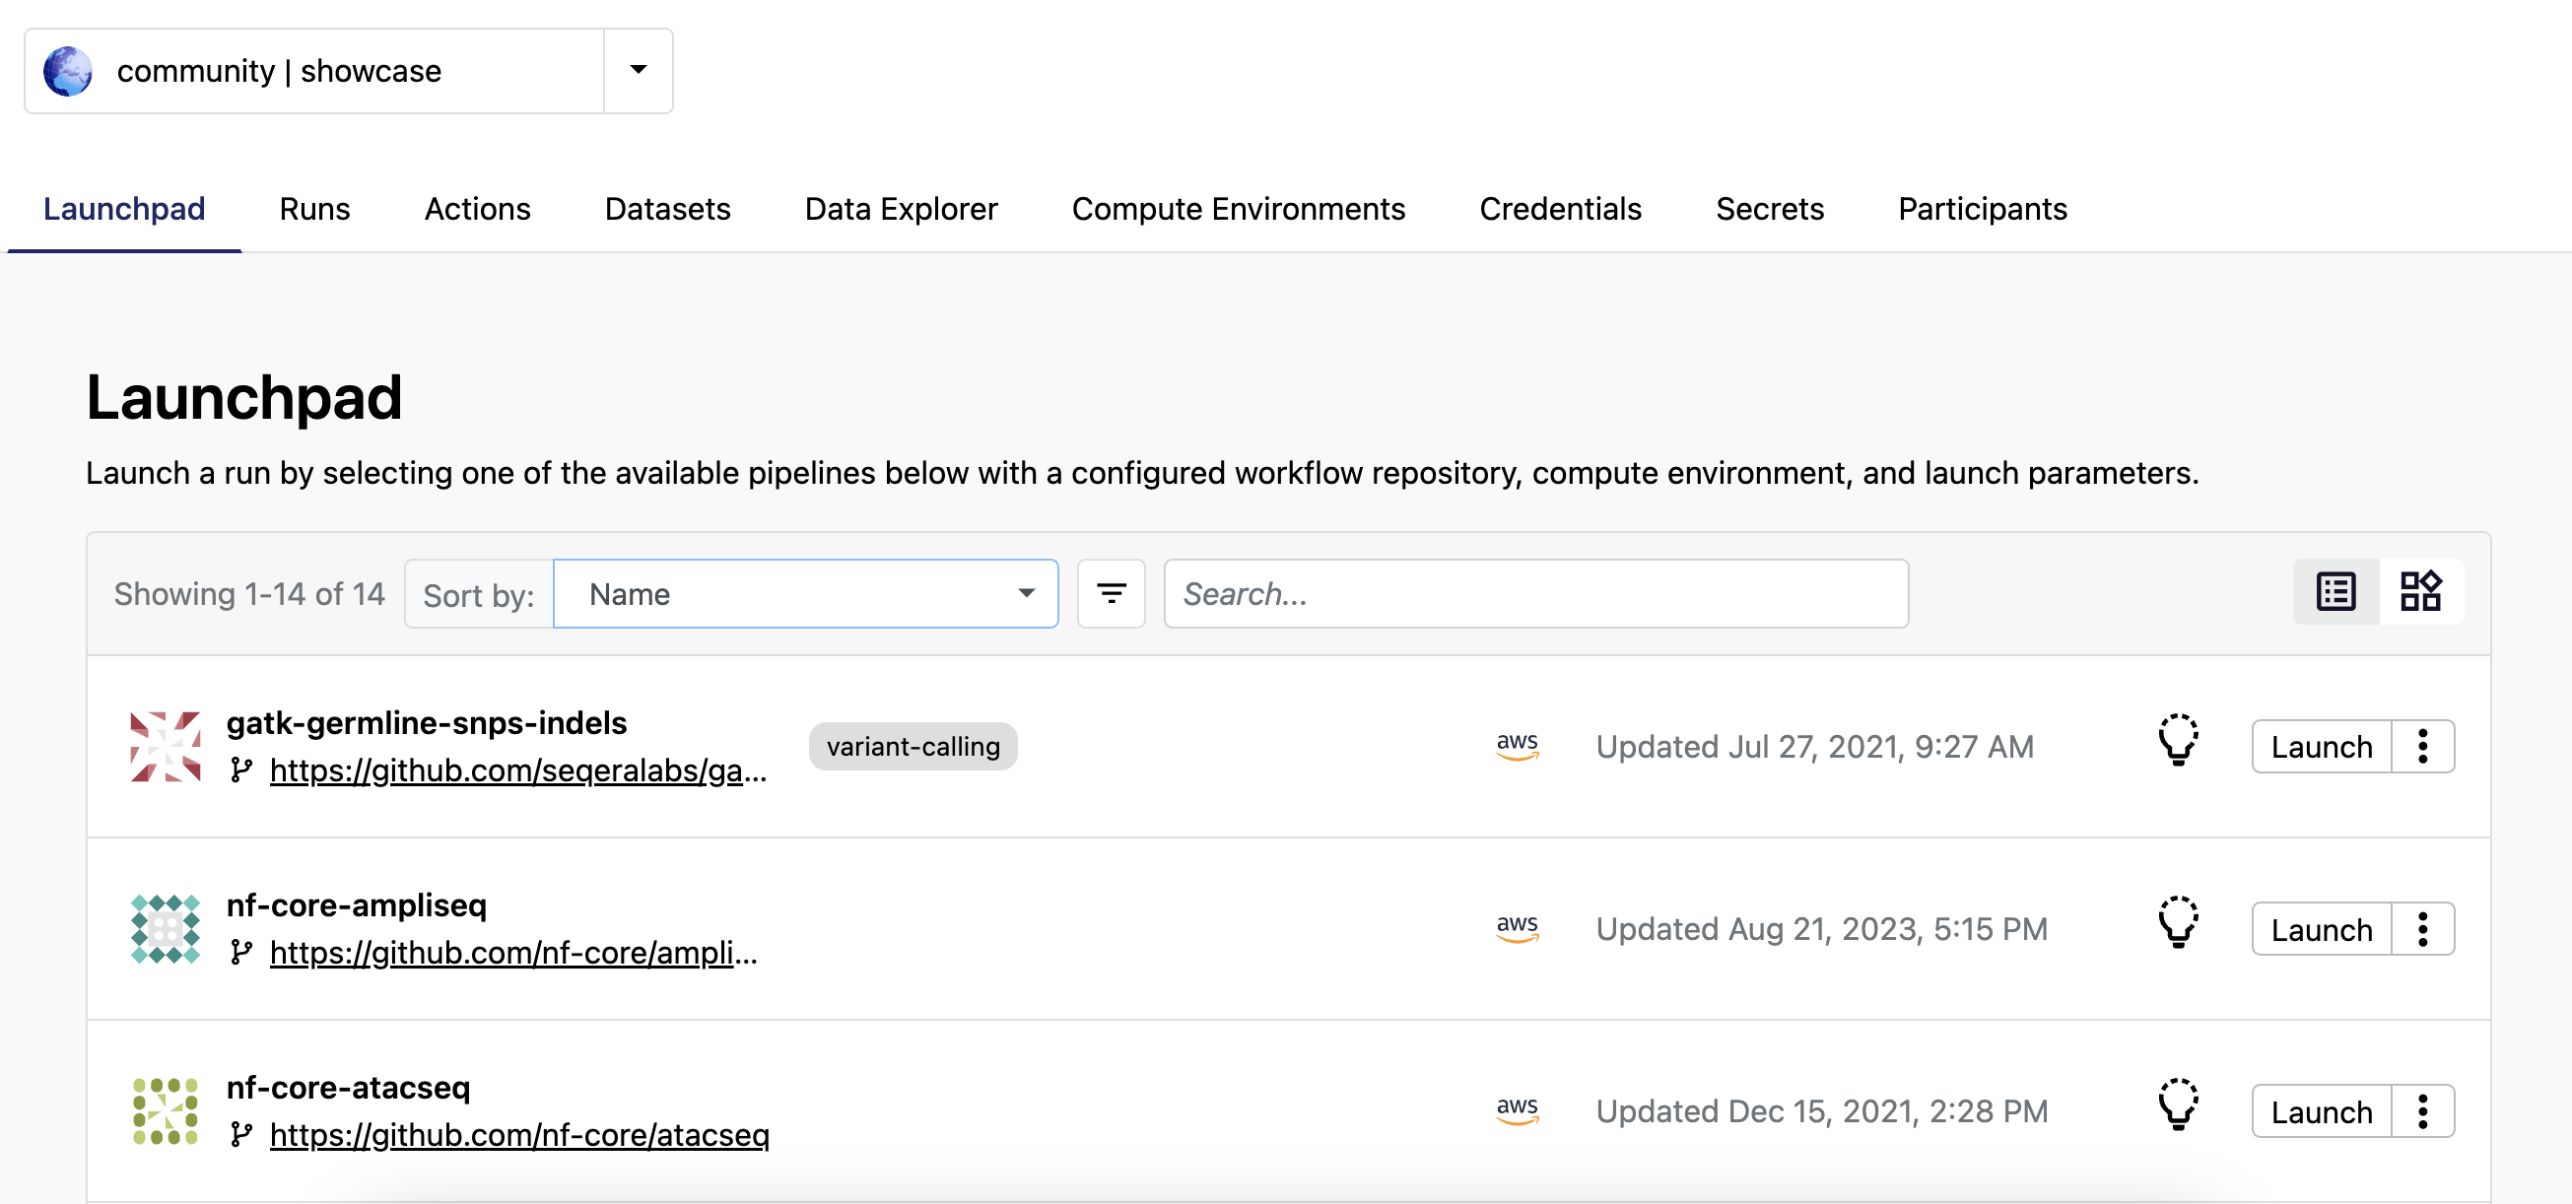Click lightbulb icon for gatk-germline-snps-indels pipeline
This screenshot has width=2572, height=1204.
pyautogui.click(x=2177, y=741)
